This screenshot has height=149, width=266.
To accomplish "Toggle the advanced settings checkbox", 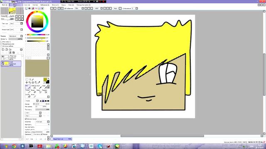I will pos(26,119).
